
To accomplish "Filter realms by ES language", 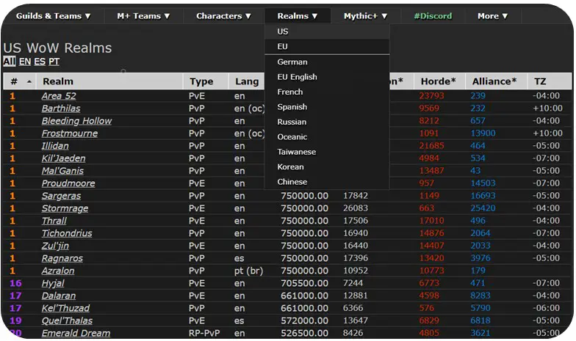I will pyautogui.click(x=40, y=62).
